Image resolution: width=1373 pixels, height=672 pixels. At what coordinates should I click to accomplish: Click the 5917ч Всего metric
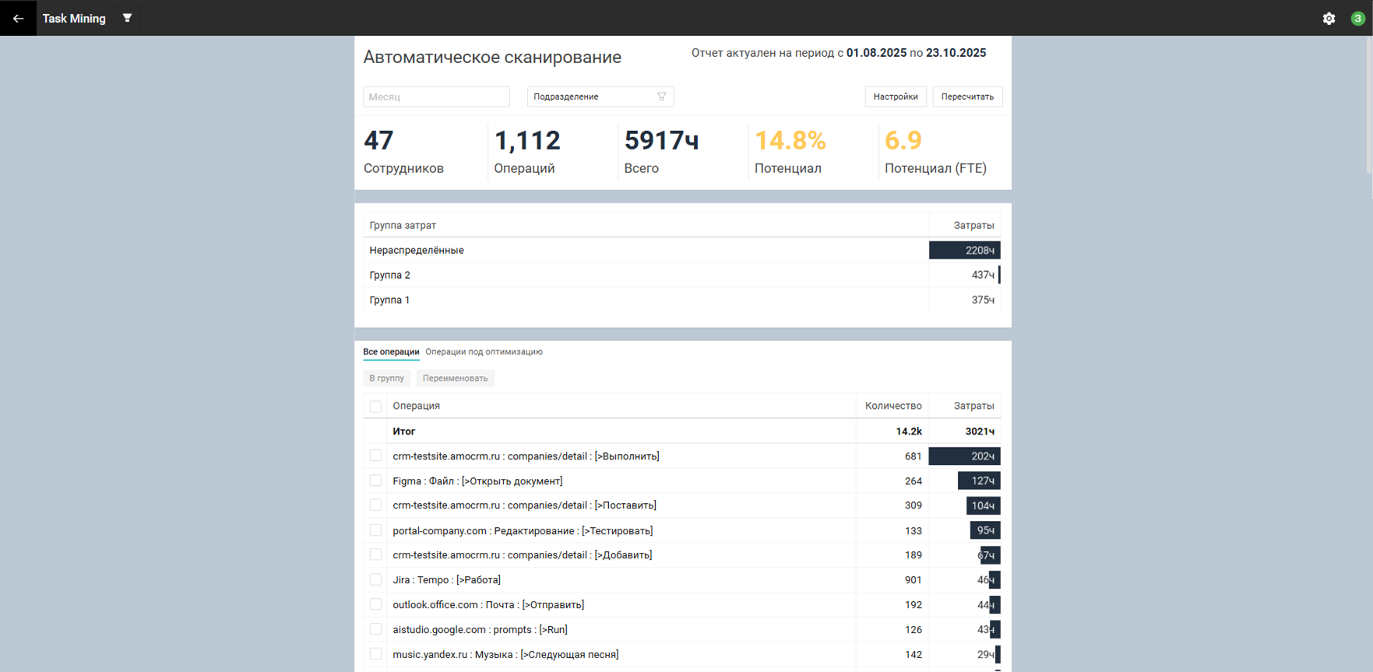pyautogui.click(x=661, y=152)
